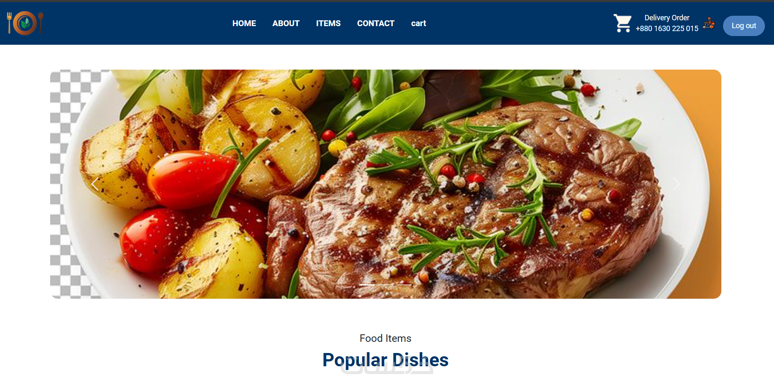
Task: Go to the ABOUT page
Action: [x=286, y=24]
